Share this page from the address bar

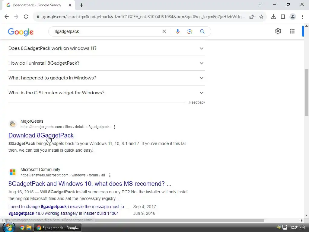[252, 17]
